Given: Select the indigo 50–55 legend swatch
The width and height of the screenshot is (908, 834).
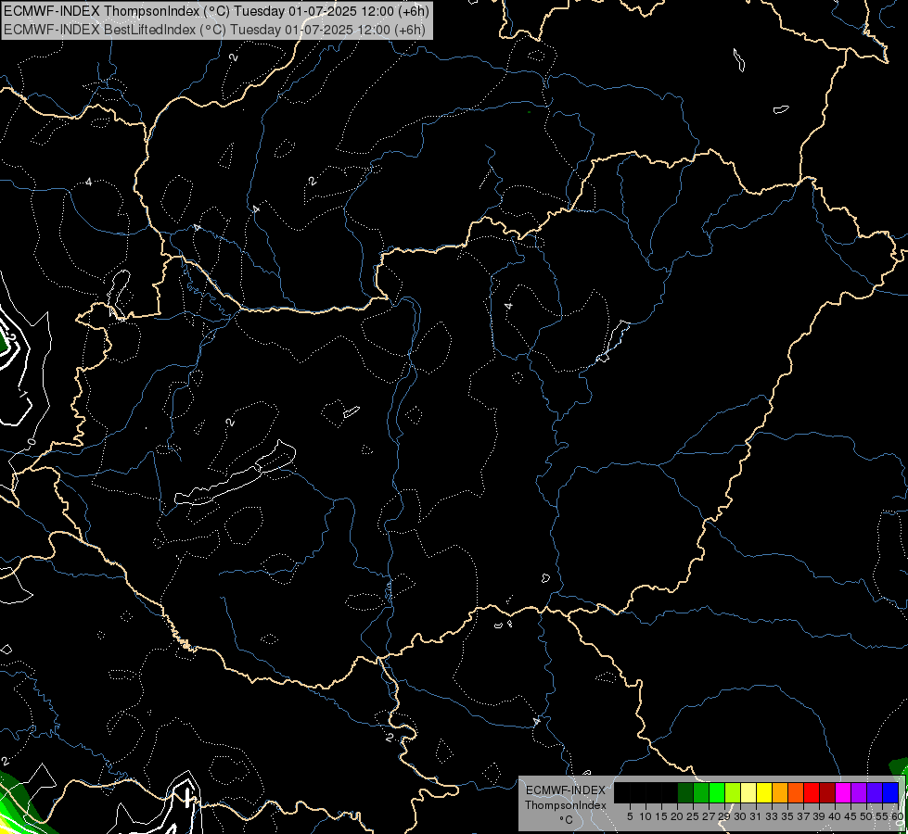Looking at the screenshot, I should (x=875, y=793).
